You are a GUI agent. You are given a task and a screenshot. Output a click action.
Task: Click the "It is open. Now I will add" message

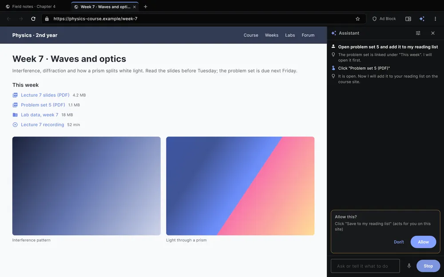(x=388, y=79)
